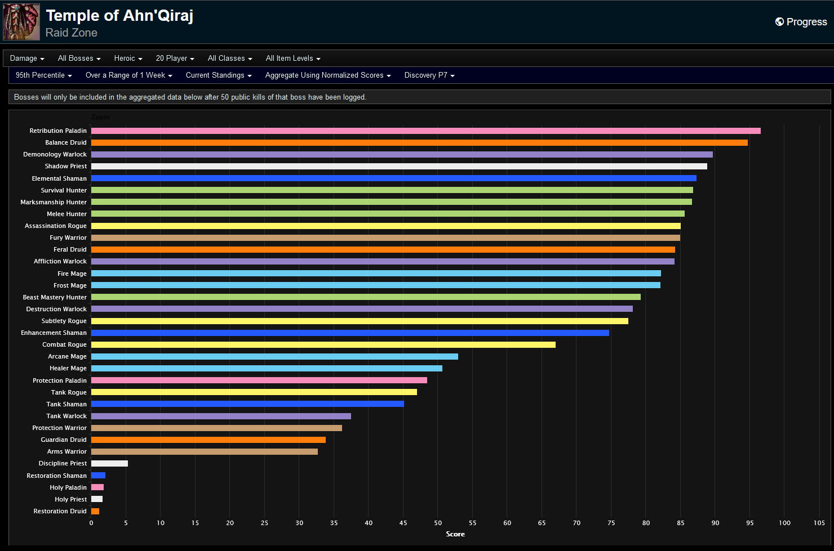Click the Raid Zone subtitle heading
Screen dimensions: 834x551
click(71, 33)
